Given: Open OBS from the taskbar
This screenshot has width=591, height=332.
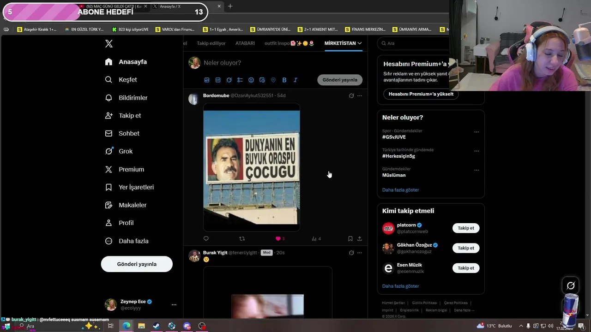Looking at the screenshot, I should [202, 326].
